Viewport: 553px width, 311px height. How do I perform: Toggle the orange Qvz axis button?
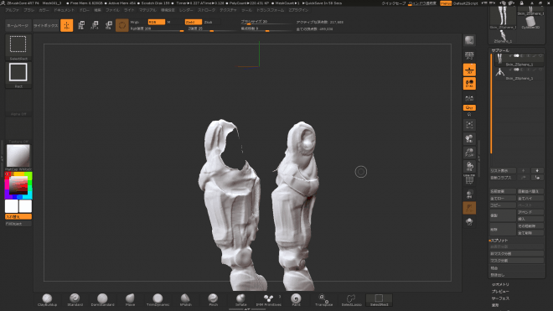pos(469,107)
